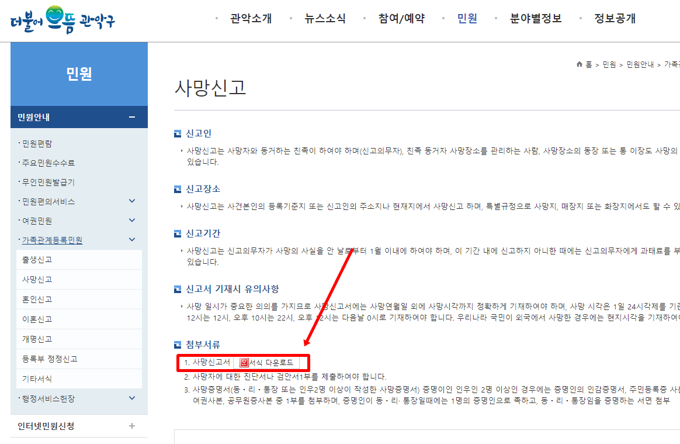Open the 뉴스소식 top menu

pos(325,18)
